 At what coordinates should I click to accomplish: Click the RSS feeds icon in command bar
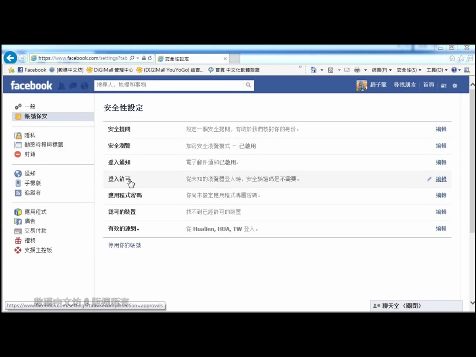coord(330,70)
